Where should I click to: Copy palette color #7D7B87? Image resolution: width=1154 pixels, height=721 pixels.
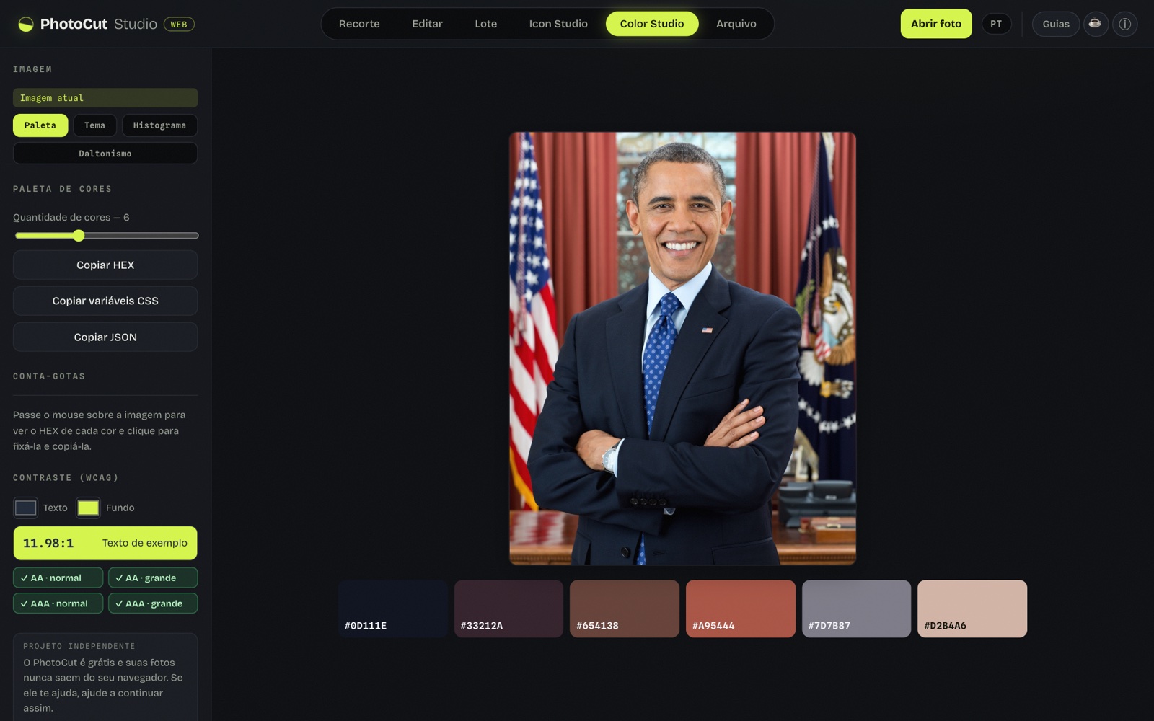click(856, 609)
